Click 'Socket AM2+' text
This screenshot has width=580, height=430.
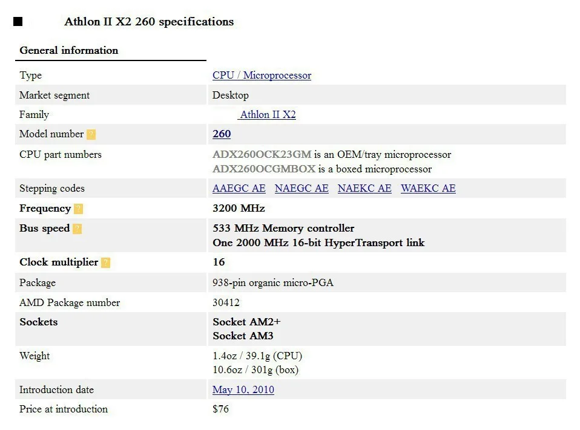pos(247,322)
